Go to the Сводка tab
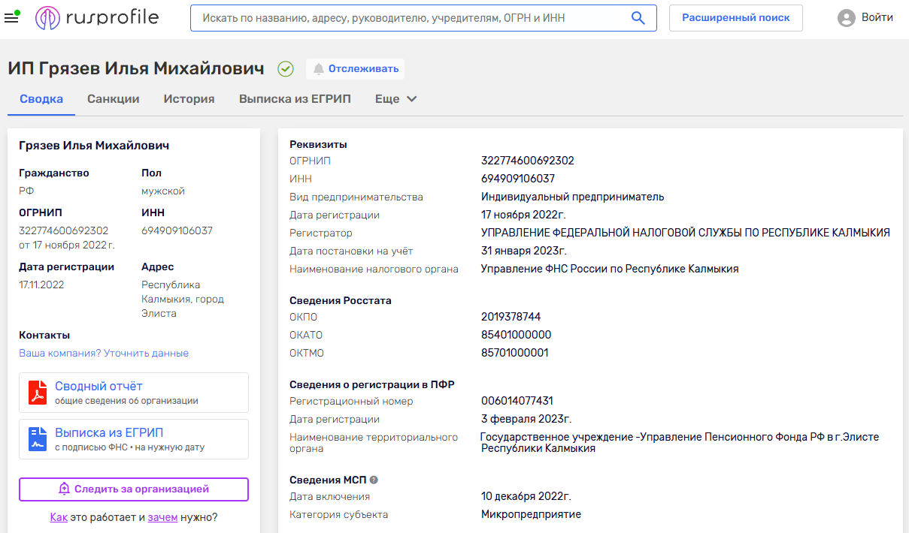This screenshot has width=909, height=533. [x=41, y=99]
